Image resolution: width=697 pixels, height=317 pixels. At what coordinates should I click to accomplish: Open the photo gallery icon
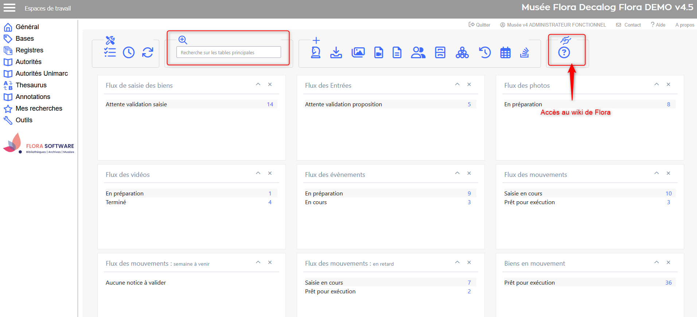point(358,52)
